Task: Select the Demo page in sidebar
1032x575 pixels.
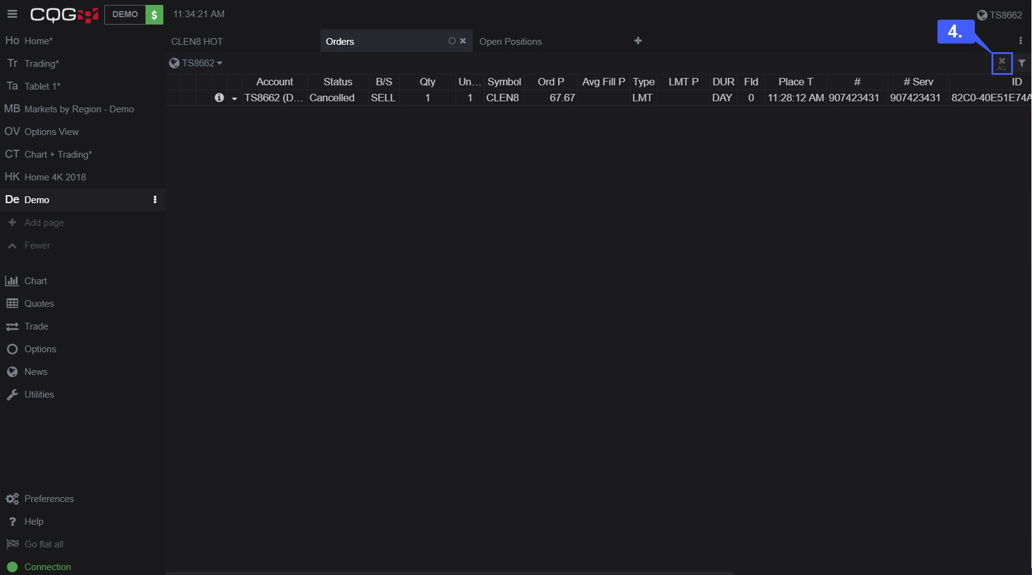Action: [x=82, y=200]
